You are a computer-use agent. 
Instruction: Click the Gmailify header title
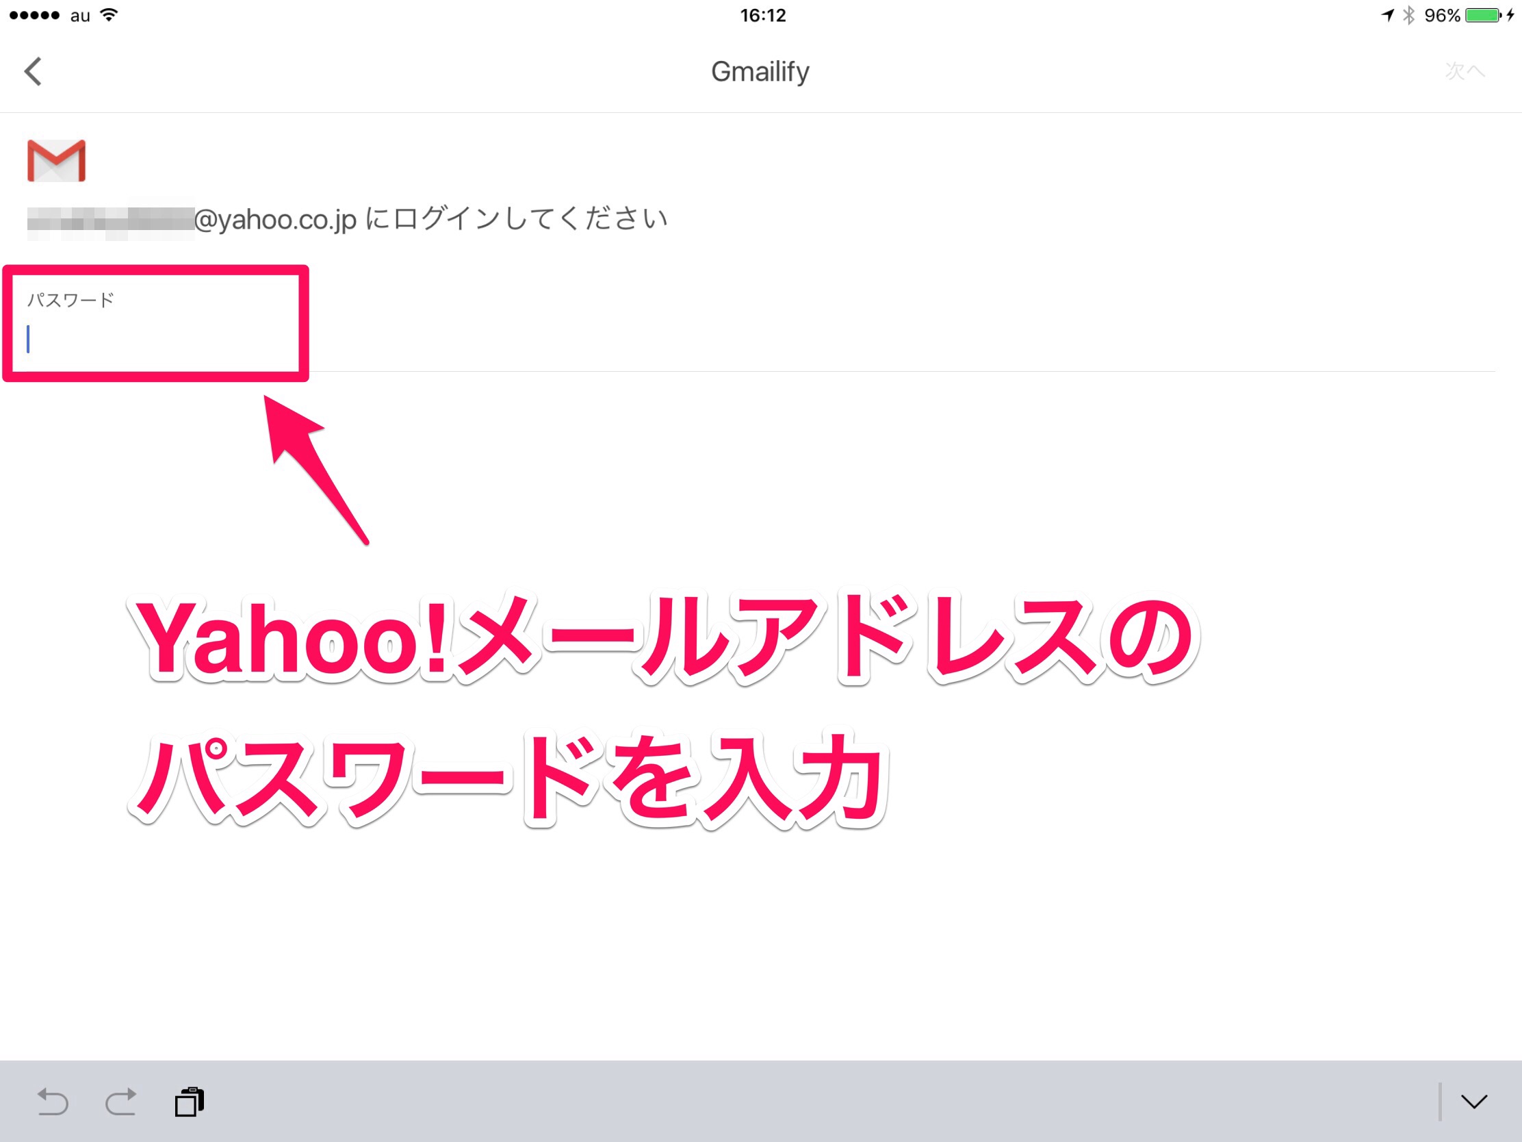tap(760, 72)
